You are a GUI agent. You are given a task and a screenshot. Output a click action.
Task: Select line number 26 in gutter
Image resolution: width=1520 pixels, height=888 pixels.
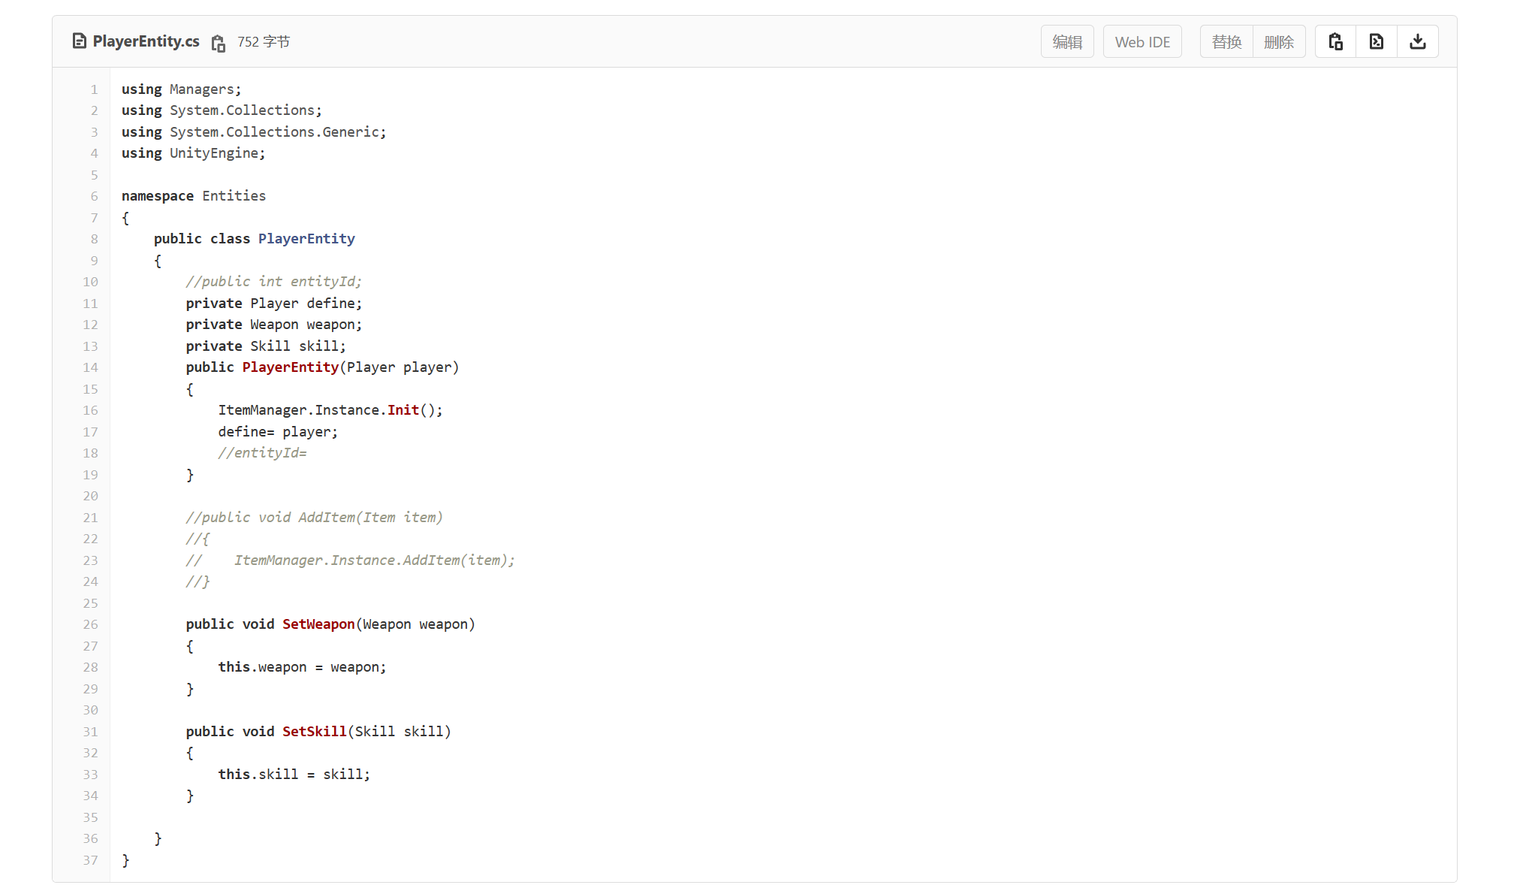tap(90, 624)
